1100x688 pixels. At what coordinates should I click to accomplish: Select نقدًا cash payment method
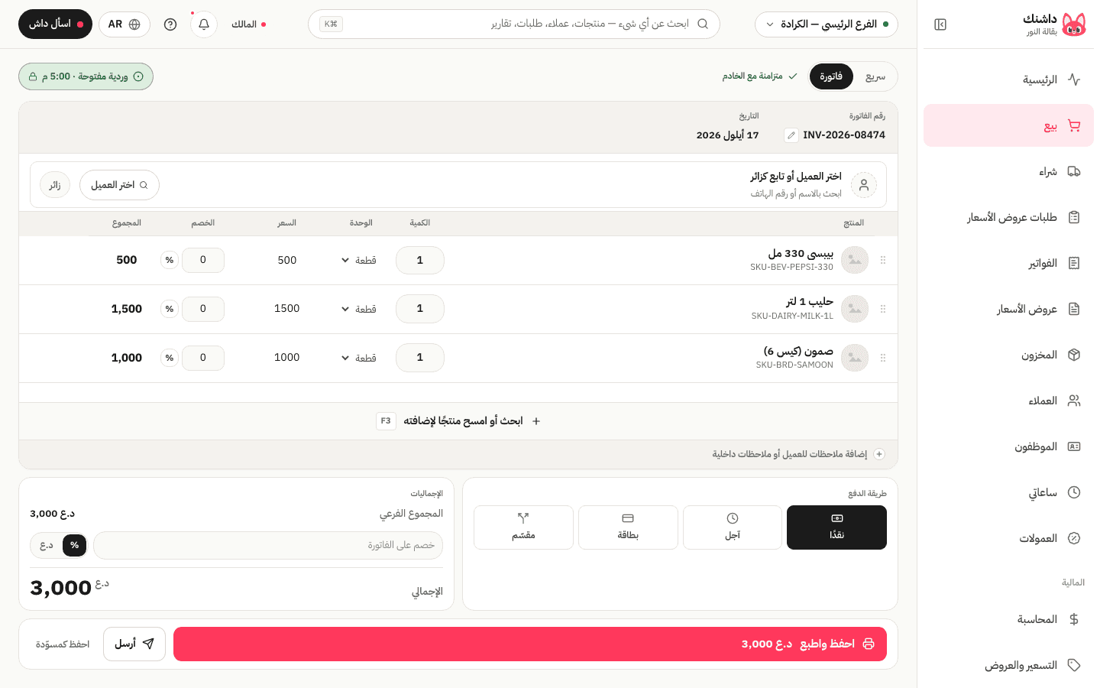pyautogui.click(x=836, y=527)
